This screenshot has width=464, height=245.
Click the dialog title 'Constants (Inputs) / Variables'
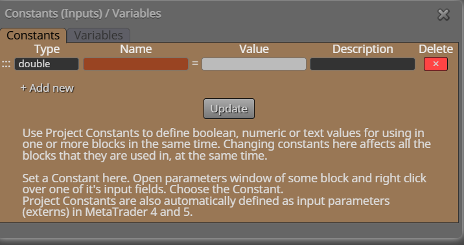pyautogui.click(x=83, y=14)
